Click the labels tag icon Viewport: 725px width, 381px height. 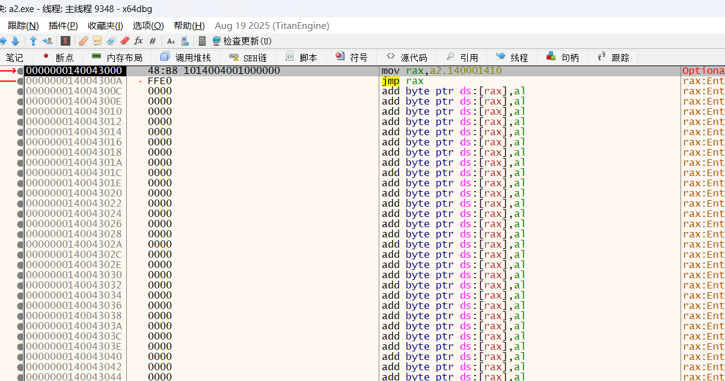click(x=111, y=41)
